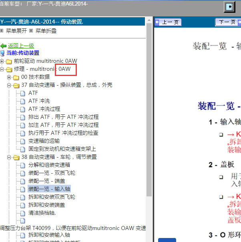Open the ATF 冲洗过程 page
The image size is (241, 242).
(44, 109)
